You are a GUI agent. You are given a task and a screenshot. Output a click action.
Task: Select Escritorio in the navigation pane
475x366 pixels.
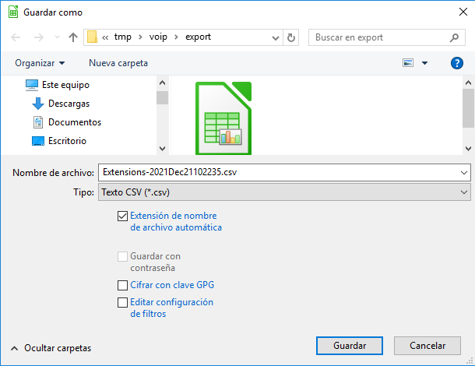pos(66,141)
